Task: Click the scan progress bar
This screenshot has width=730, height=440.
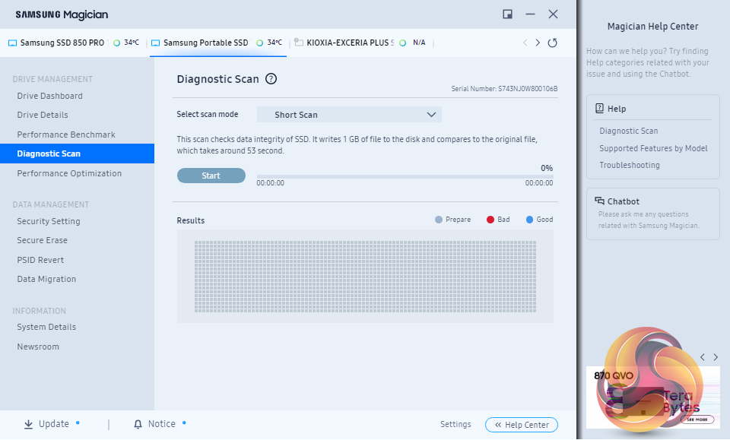Action: tap(405, 176)
